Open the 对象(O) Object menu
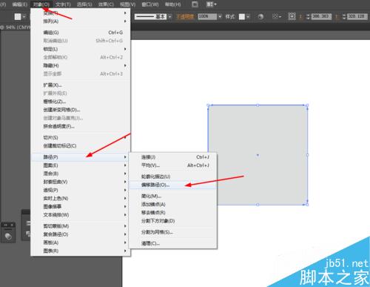The width and height of the screenshot is (370, 287). point(41,4)
